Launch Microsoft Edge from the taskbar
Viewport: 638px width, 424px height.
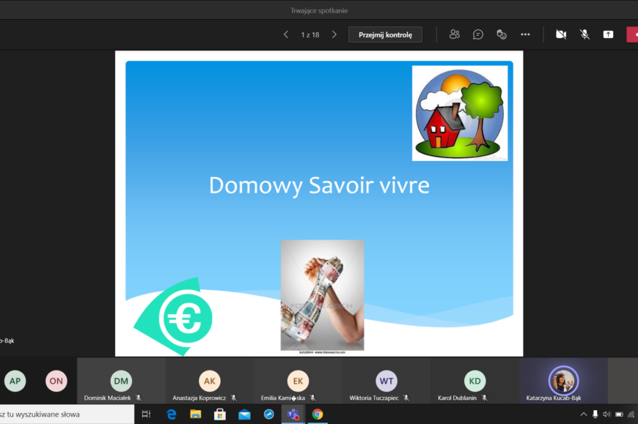[x=172, y=414]
